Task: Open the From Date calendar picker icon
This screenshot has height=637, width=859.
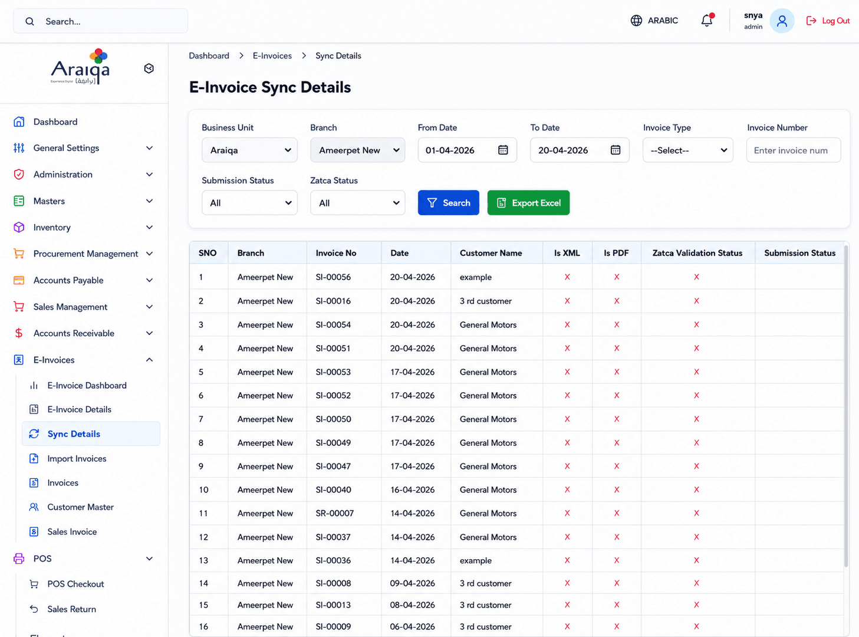Action: pos(503,150)
